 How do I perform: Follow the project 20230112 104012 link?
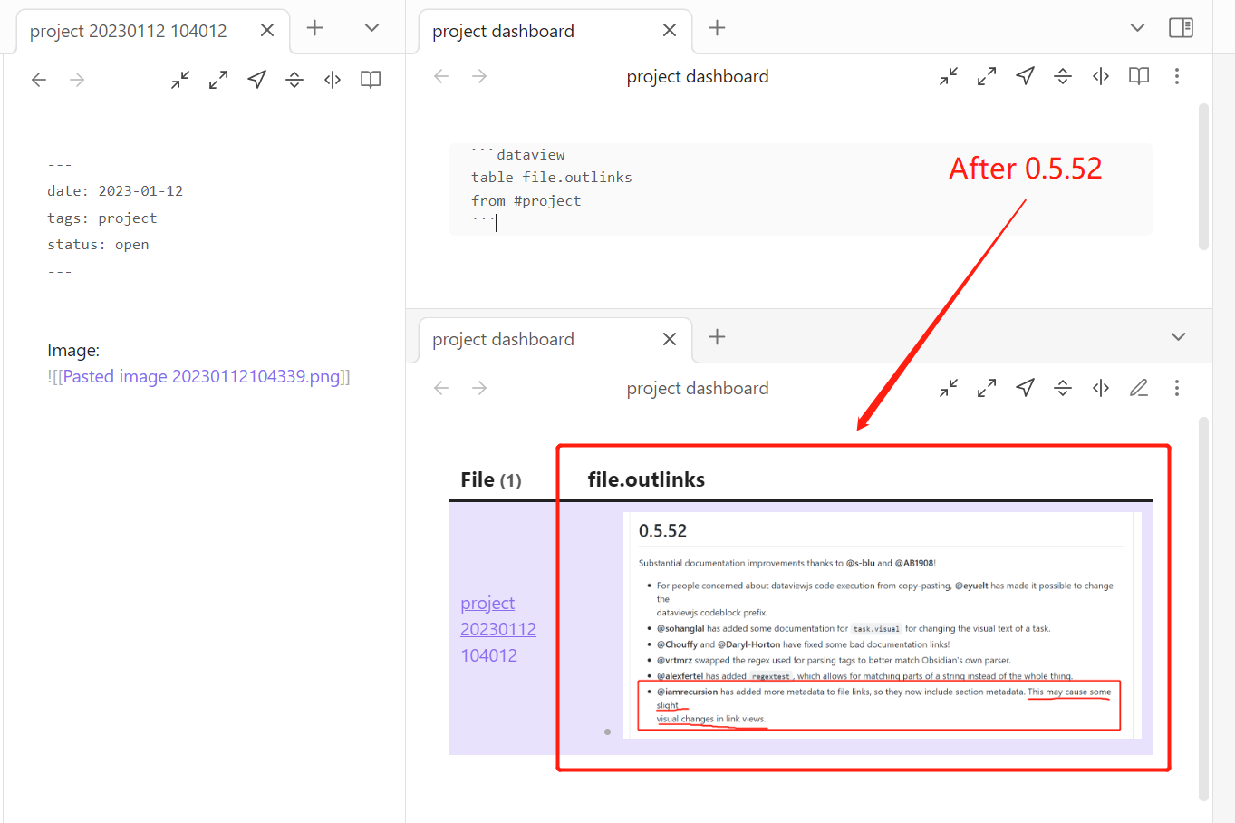pos(497,628)
